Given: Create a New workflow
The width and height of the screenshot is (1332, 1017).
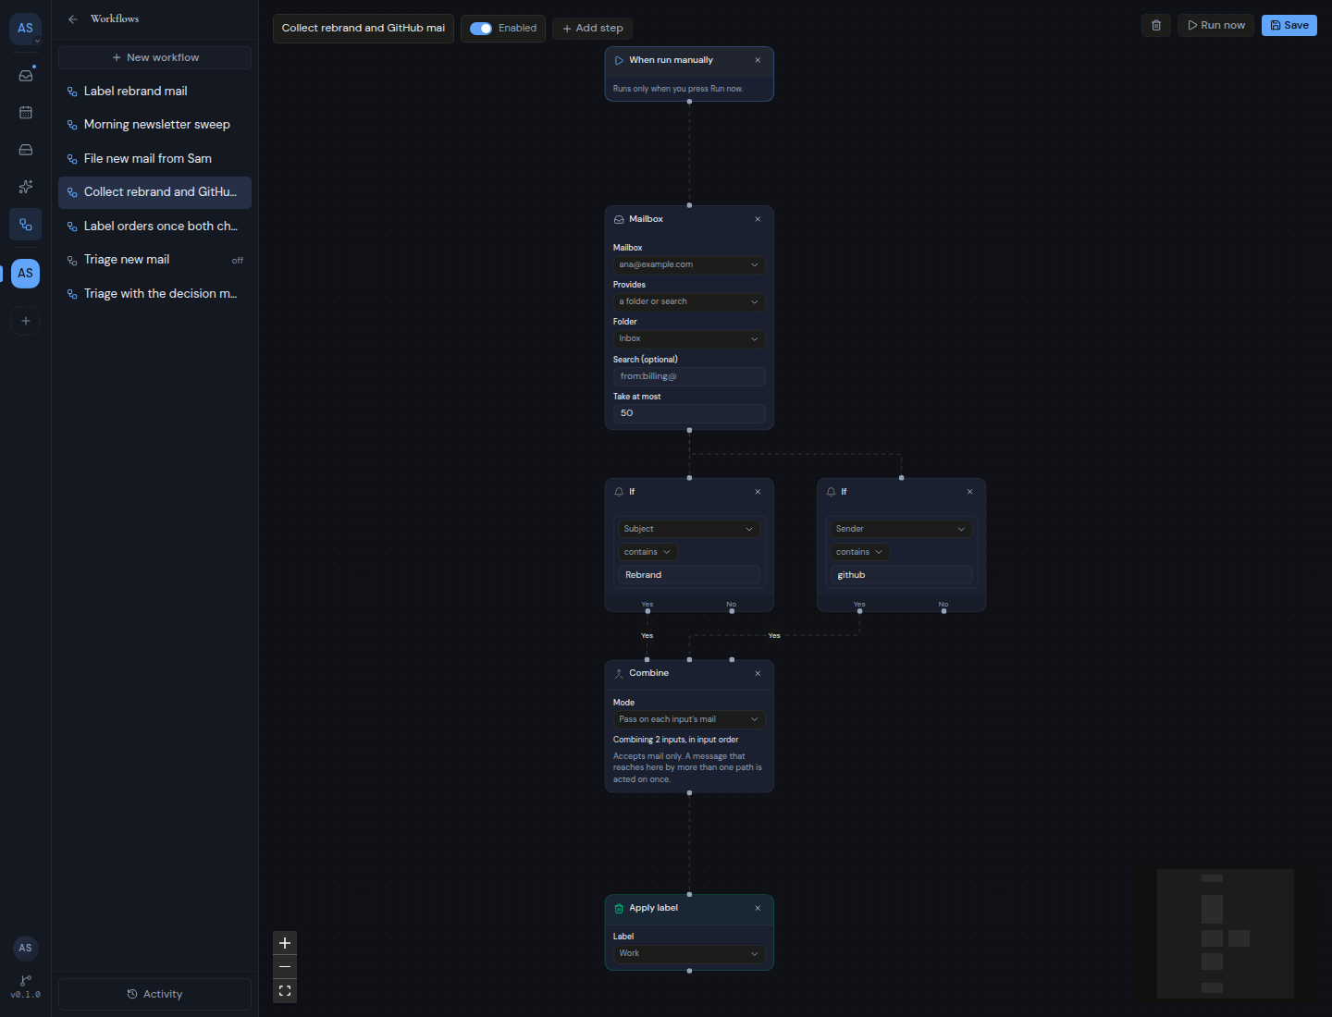Looking at the screenshot, I should [x=154, y=57].
